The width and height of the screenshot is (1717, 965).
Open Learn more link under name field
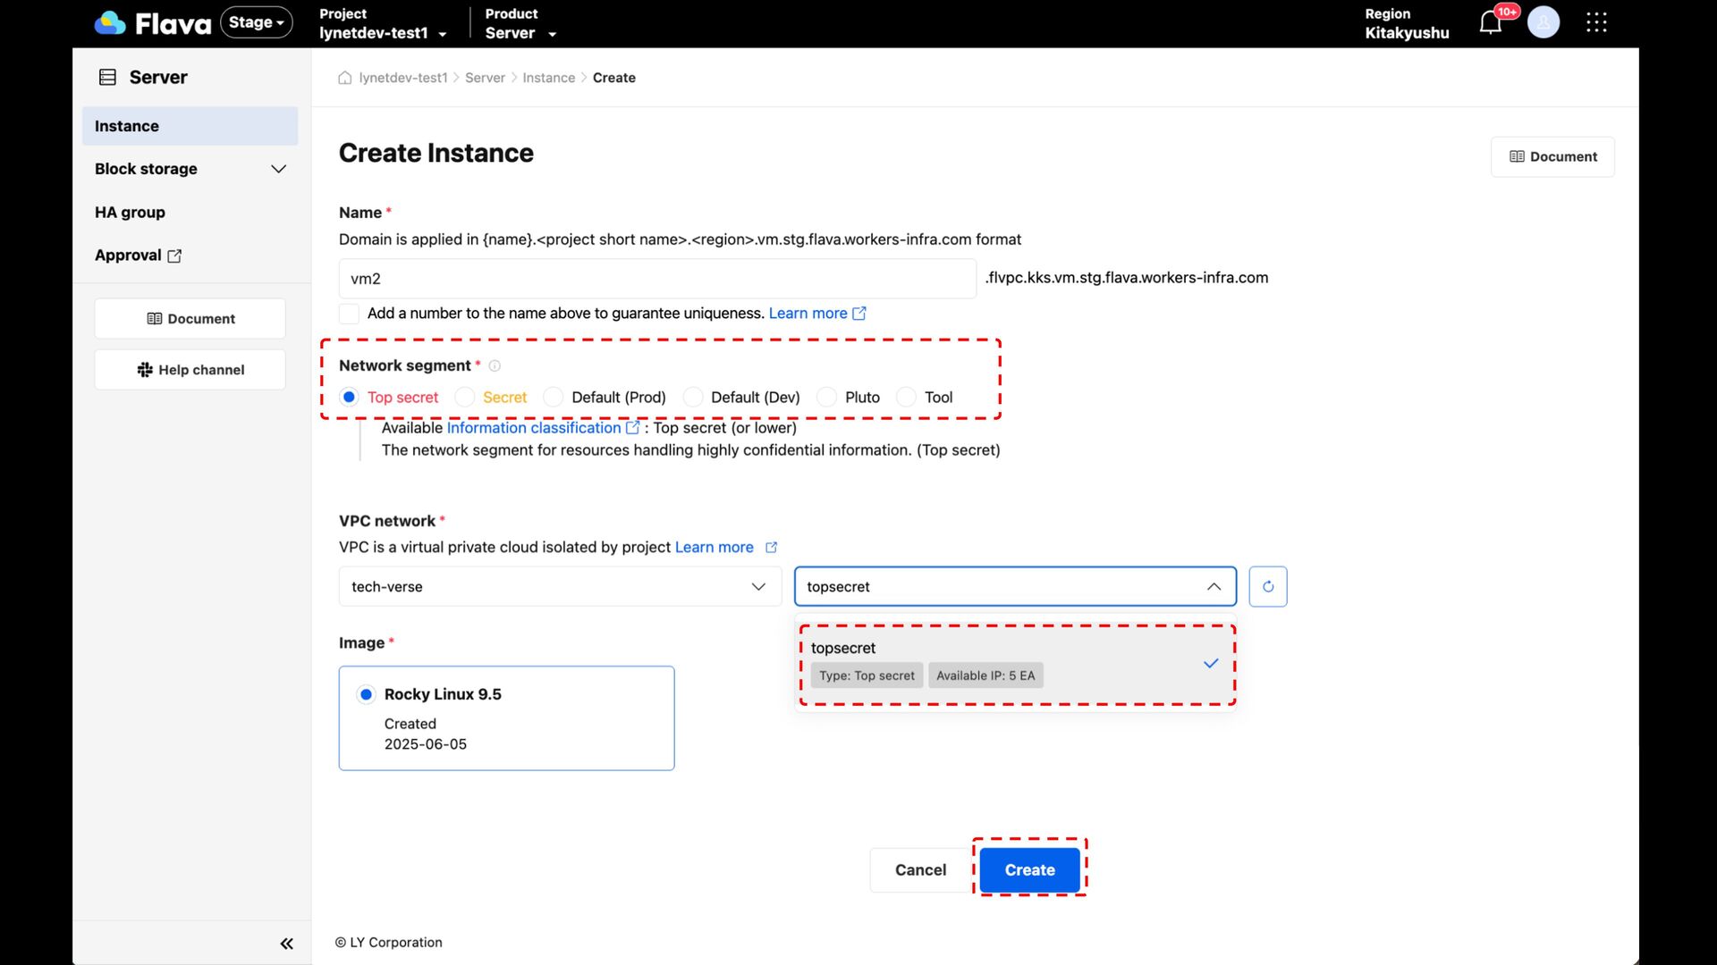tap(808, 314)
